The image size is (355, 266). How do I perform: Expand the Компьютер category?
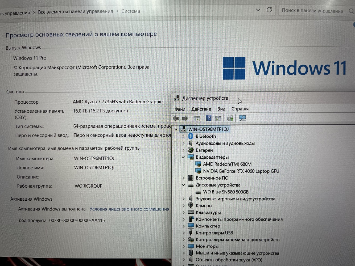point(184,226)
